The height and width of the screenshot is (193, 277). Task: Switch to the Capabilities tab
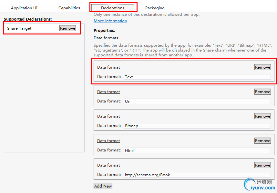click(69, 8)
